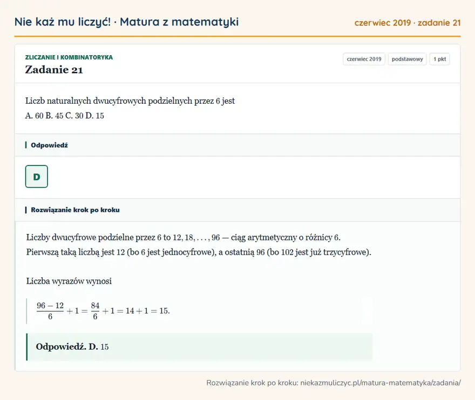Click the 'Odpowiedź' section header

tap(237, 145)
